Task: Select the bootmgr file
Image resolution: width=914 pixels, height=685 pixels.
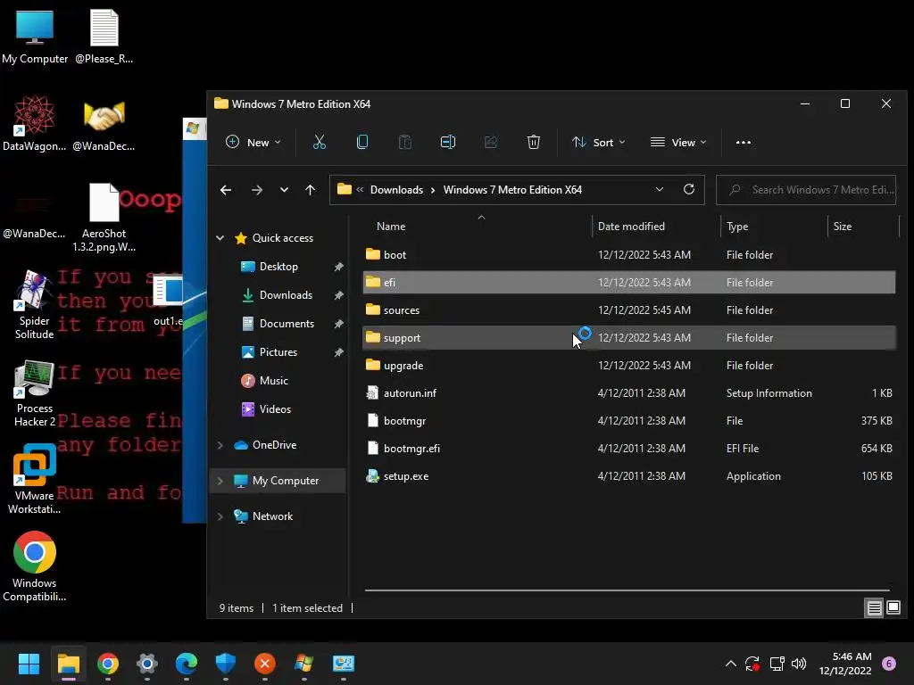Action: tap(629, 421)
